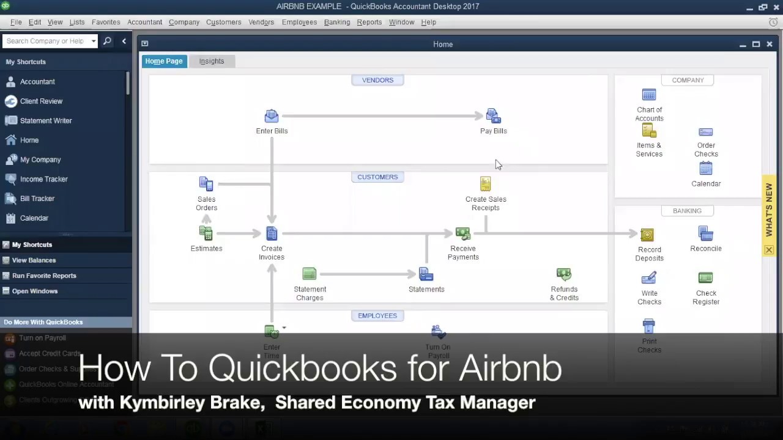The width and height of the screenshot is (783, 440).
Task: Select Open Windows in sidebar
Action: 66,291
